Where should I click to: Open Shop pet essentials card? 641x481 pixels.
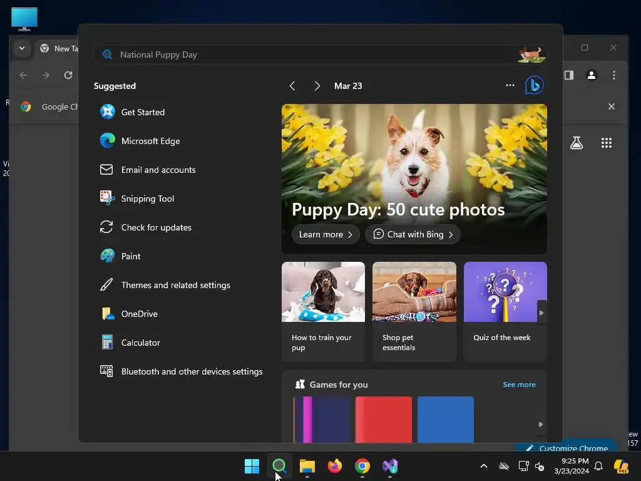[x=414, y=312]
